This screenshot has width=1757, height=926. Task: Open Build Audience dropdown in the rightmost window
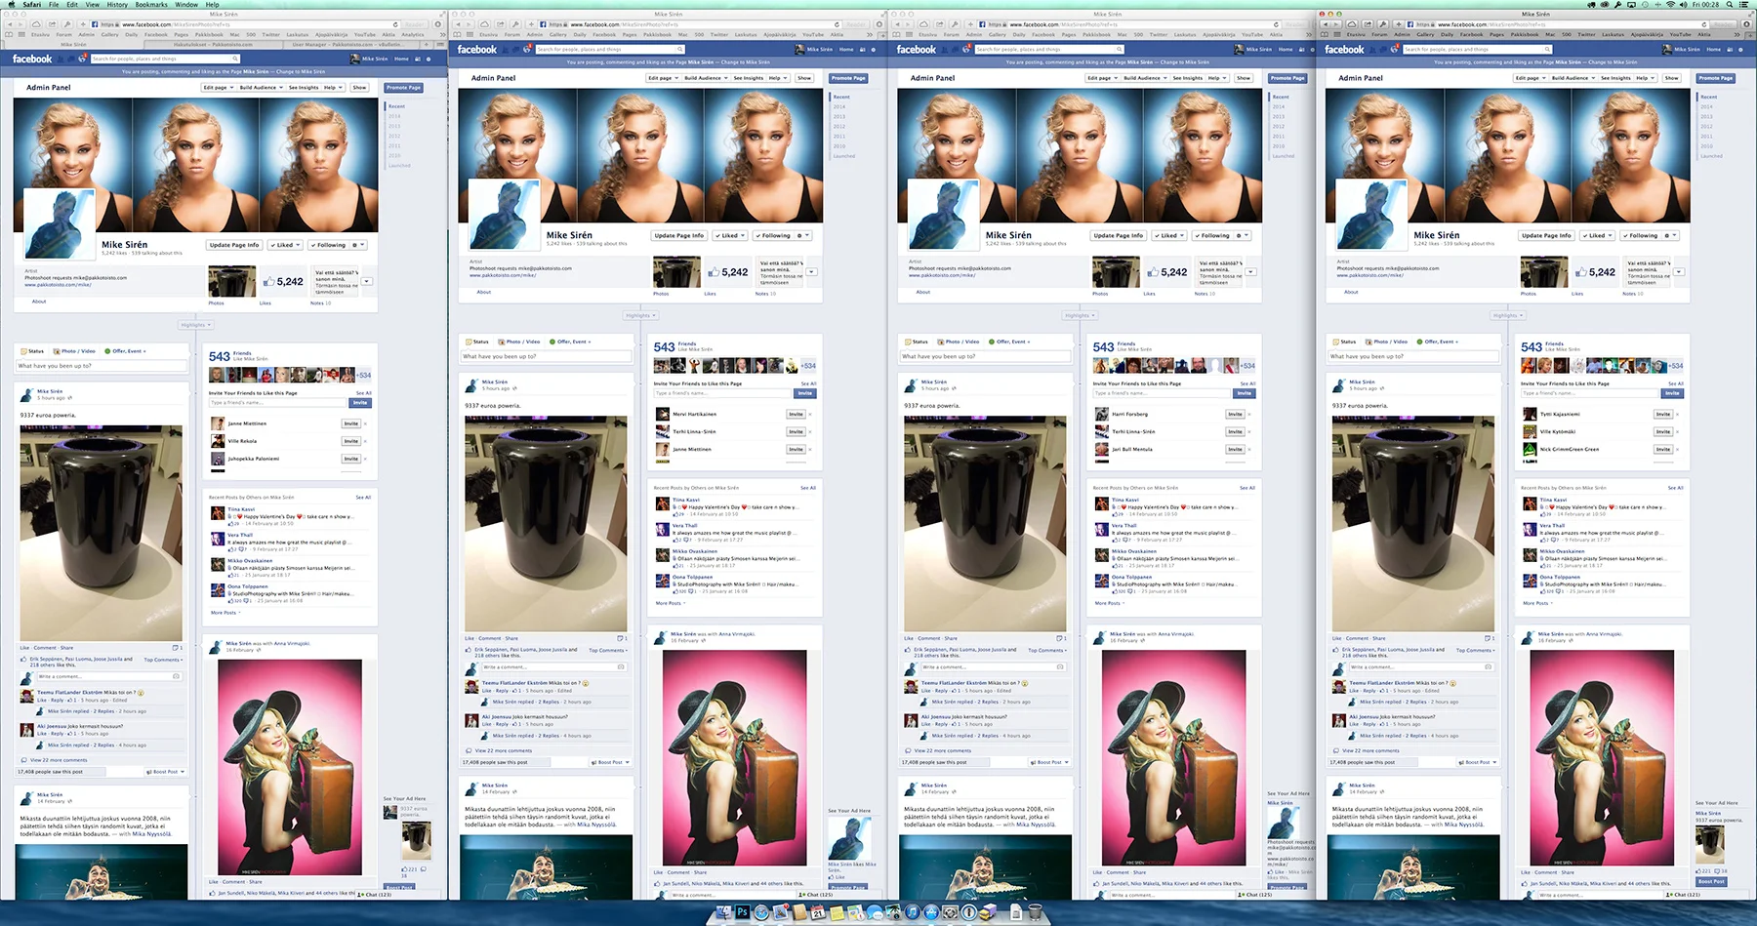(x=1572, y=78)
